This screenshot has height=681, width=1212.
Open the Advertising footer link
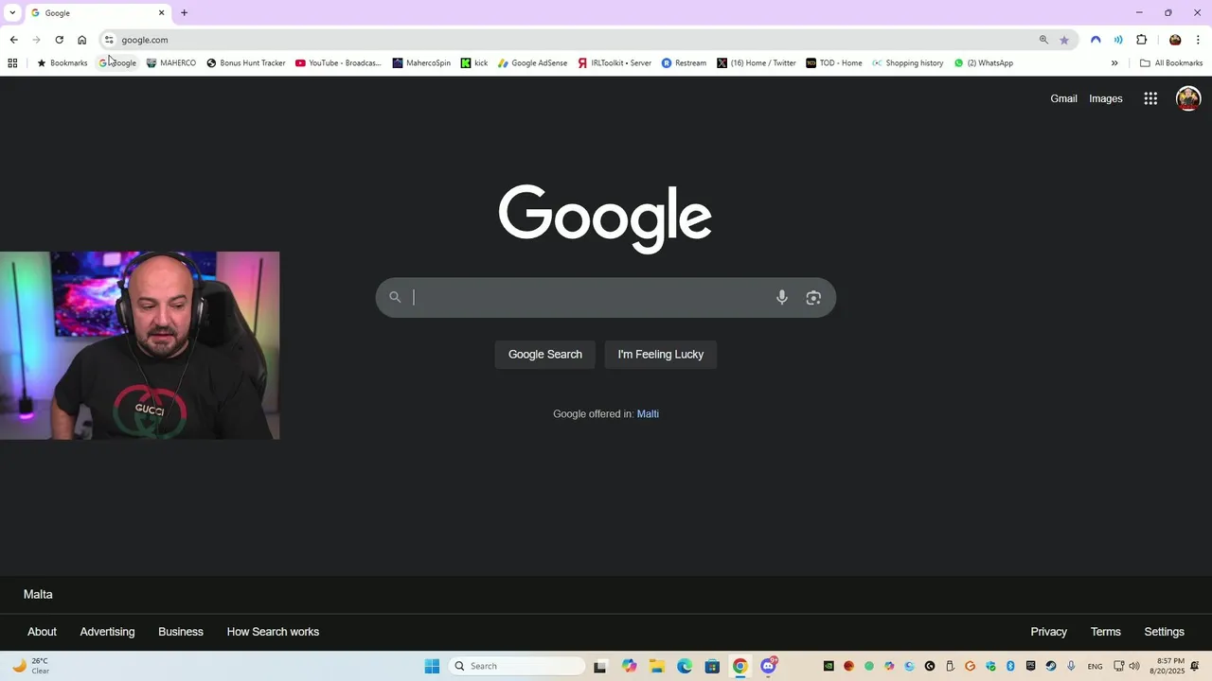pyautogui.click(x=107, y=632)
